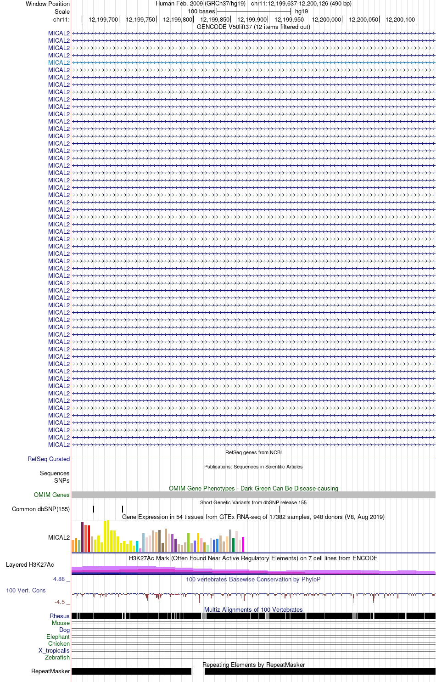
Task: Click the chr11: ruler label
Action: [61, 19]
